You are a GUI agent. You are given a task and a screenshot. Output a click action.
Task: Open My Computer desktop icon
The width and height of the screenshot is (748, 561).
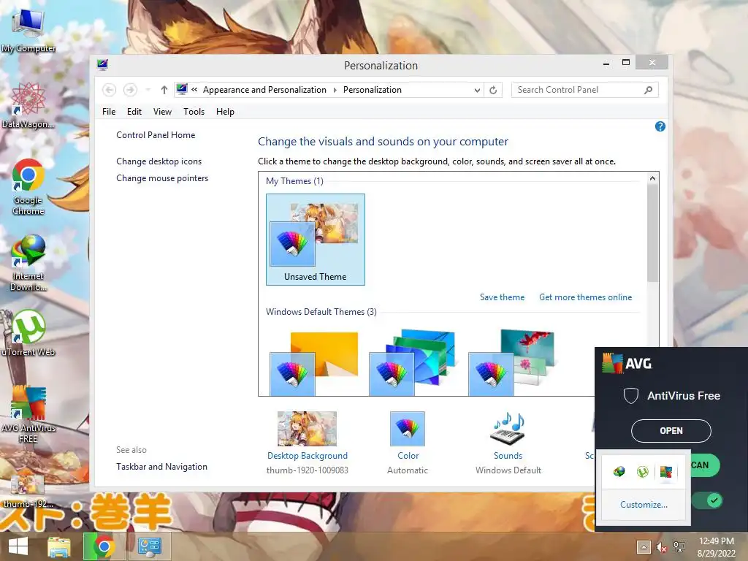coord(28,31)
